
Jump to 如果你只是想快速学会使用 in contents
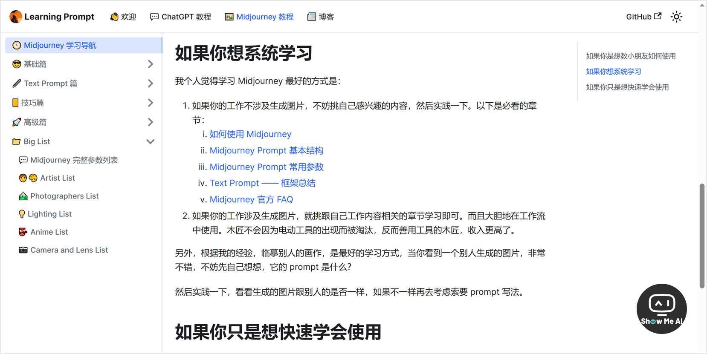(x=627, y=87)
